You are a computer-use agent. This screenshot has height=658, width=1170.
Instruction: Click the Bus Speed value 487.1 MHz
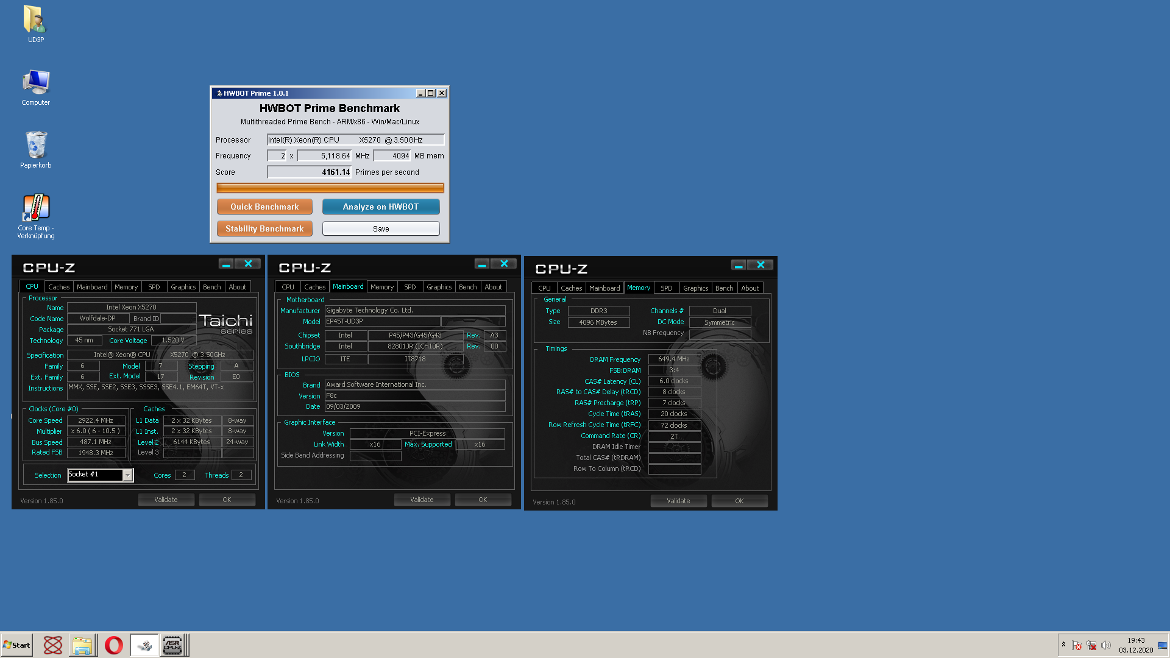tap(96, 442)
